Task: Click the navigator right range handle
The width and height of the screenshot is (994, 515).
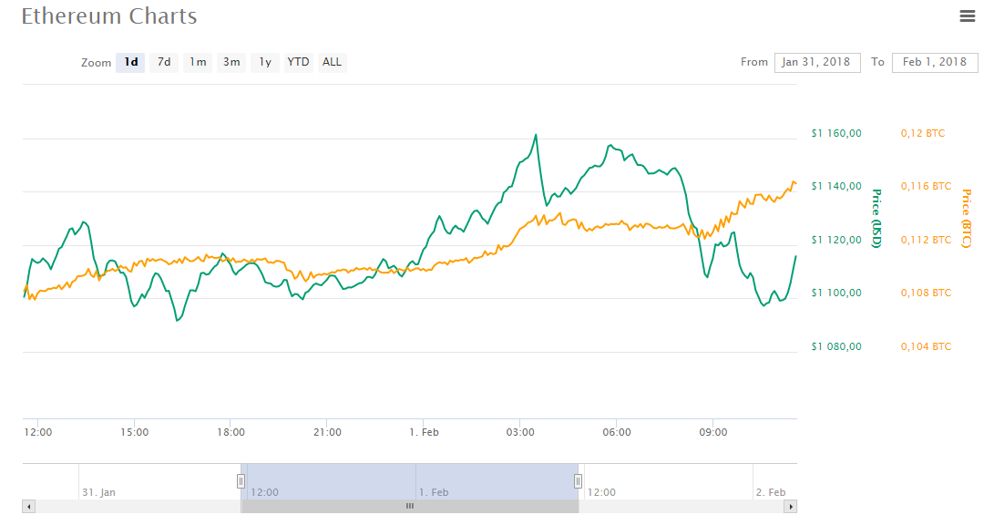Action: [579, 481]
